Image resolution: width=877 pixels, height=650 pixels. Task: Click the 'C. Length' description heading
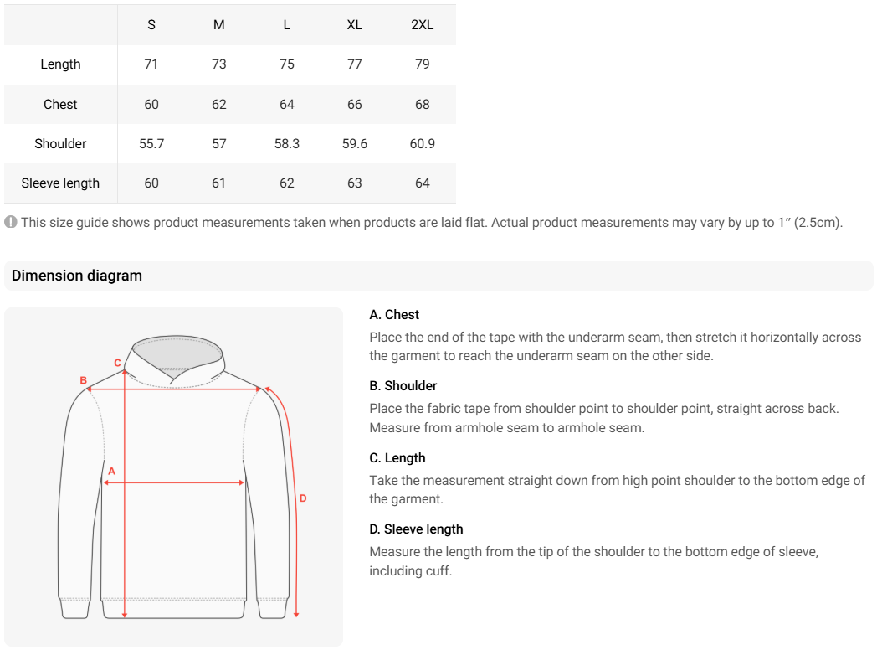tap(397, 458)
